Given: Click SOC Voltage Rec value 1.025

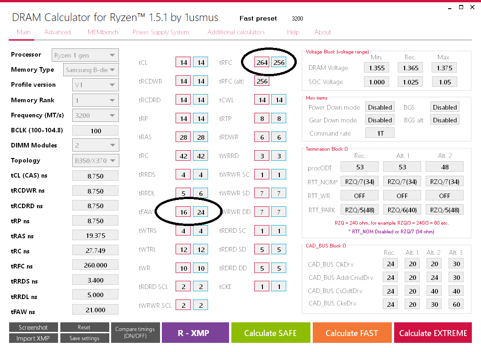Looking at the screenshot, I should [411, 82].
